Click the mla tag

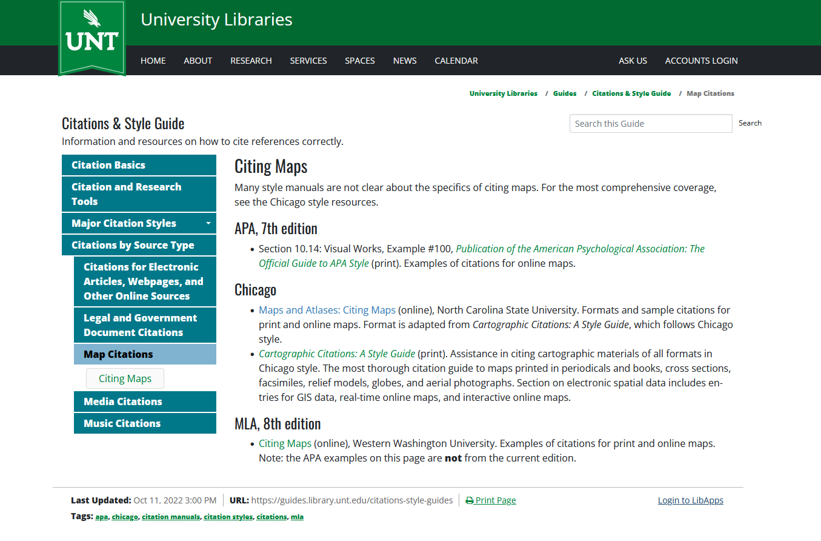coord(297,517)
